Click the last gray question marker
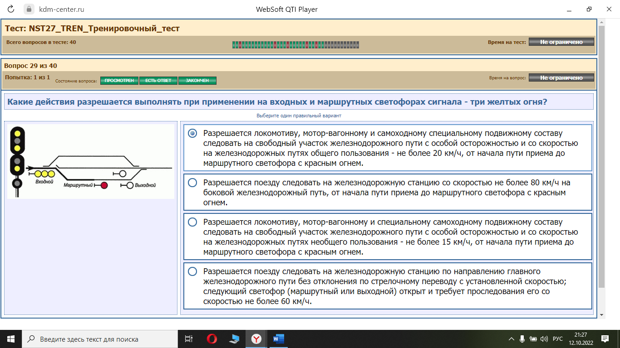620x348 pixels. (358, 45)
